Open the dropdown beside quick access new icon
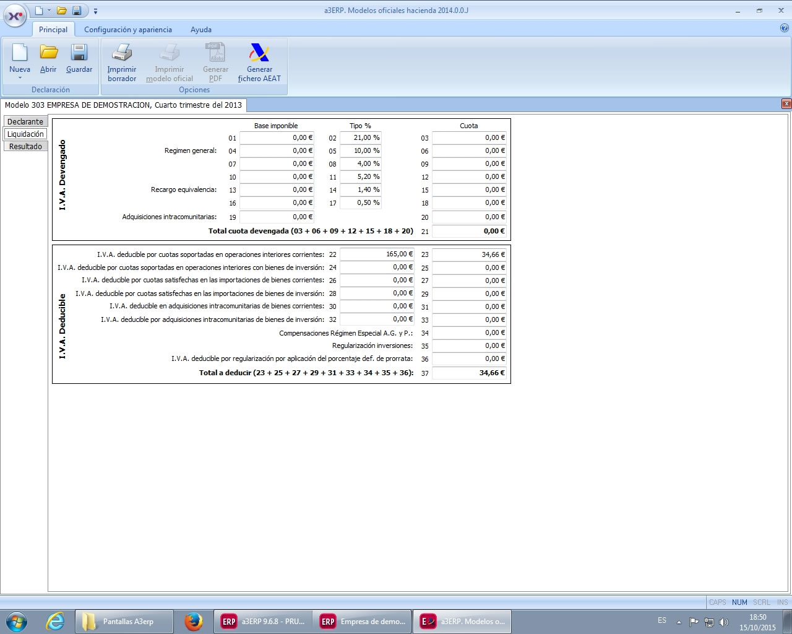The width and height of the screenshot is (792, 634). 49,11
